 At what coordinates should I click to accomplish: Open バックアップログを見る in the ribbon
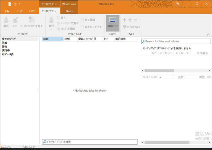click(32, 22)
